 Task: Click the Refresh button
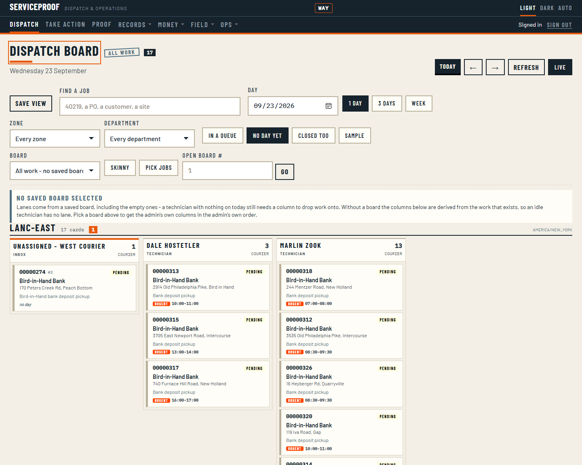click(x=526, y=67)
